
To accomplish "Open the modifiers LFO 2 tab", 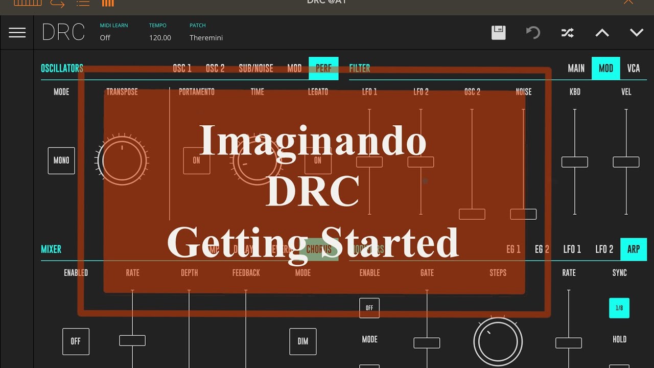I will [x=604, y=249].
